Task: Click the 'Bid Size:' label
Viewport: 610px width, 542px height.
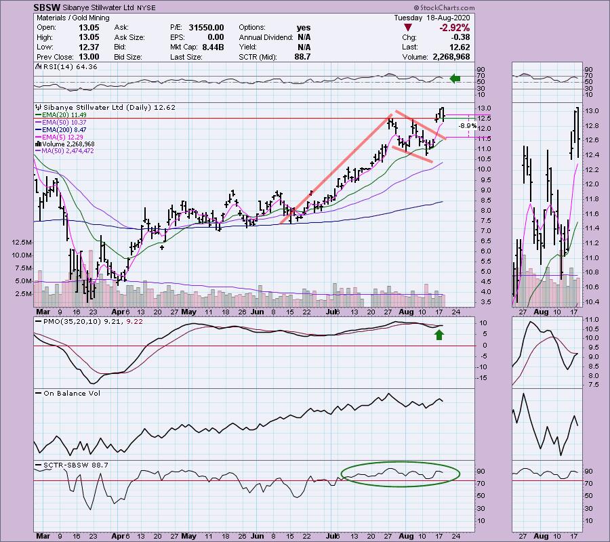Action: (127, 57)
